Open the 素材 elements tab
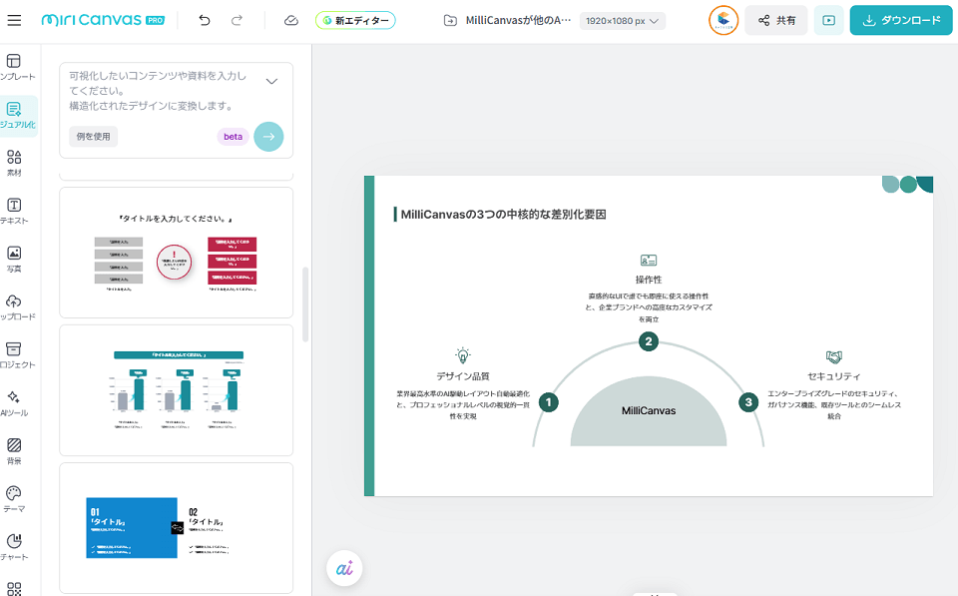The image size is (958, 596). point(14,163)
